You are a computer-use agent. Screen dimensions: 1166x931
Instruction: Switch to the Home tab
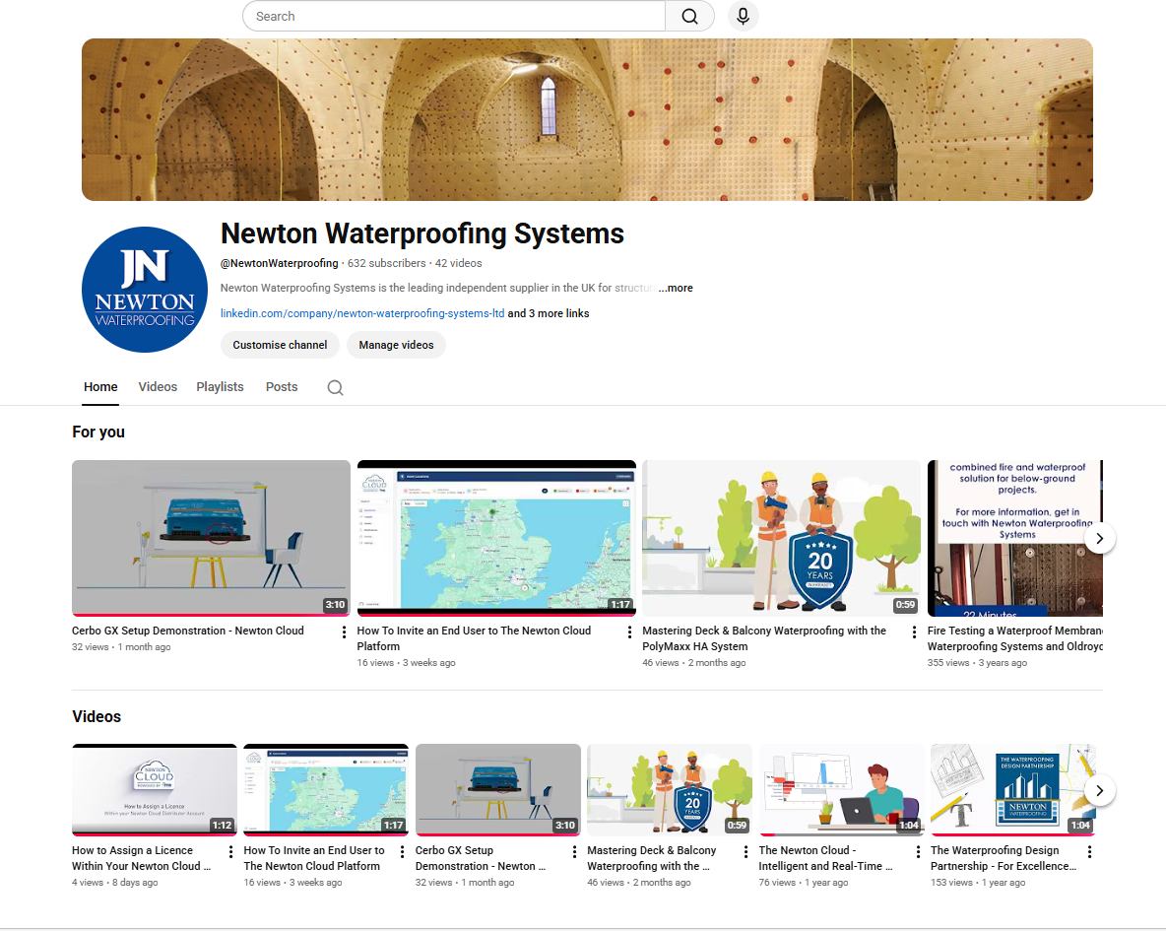[x=100, y=387]
